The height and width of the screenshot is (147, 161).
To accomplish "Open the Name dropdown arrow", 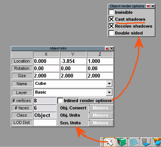I will [x=109, y=84].
